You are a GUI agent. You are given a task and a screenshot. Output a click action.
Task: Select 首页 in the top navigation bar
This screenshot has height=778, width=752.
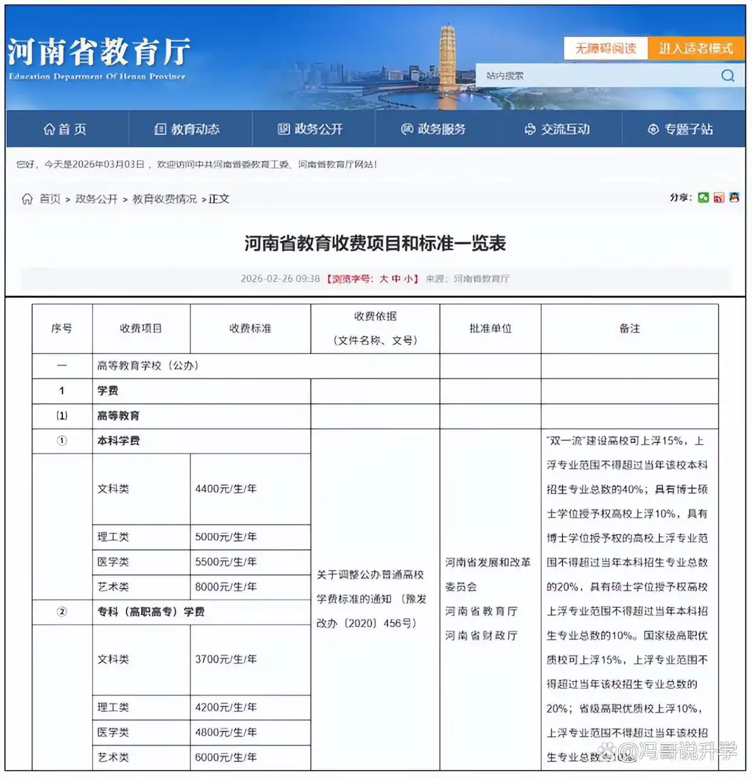[71, 129]
